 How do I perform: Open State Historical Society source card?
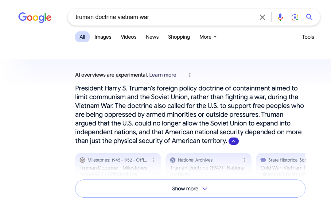(x=281, y=166)
